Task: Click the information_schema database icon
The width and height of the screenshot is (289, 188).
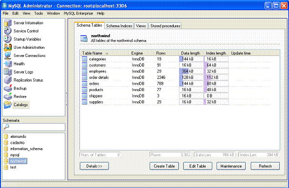Action: (6, 149)
